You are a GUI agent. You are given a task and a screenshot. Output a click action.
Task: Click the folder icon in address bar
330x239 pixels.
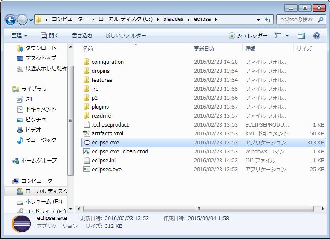point(38,19)
